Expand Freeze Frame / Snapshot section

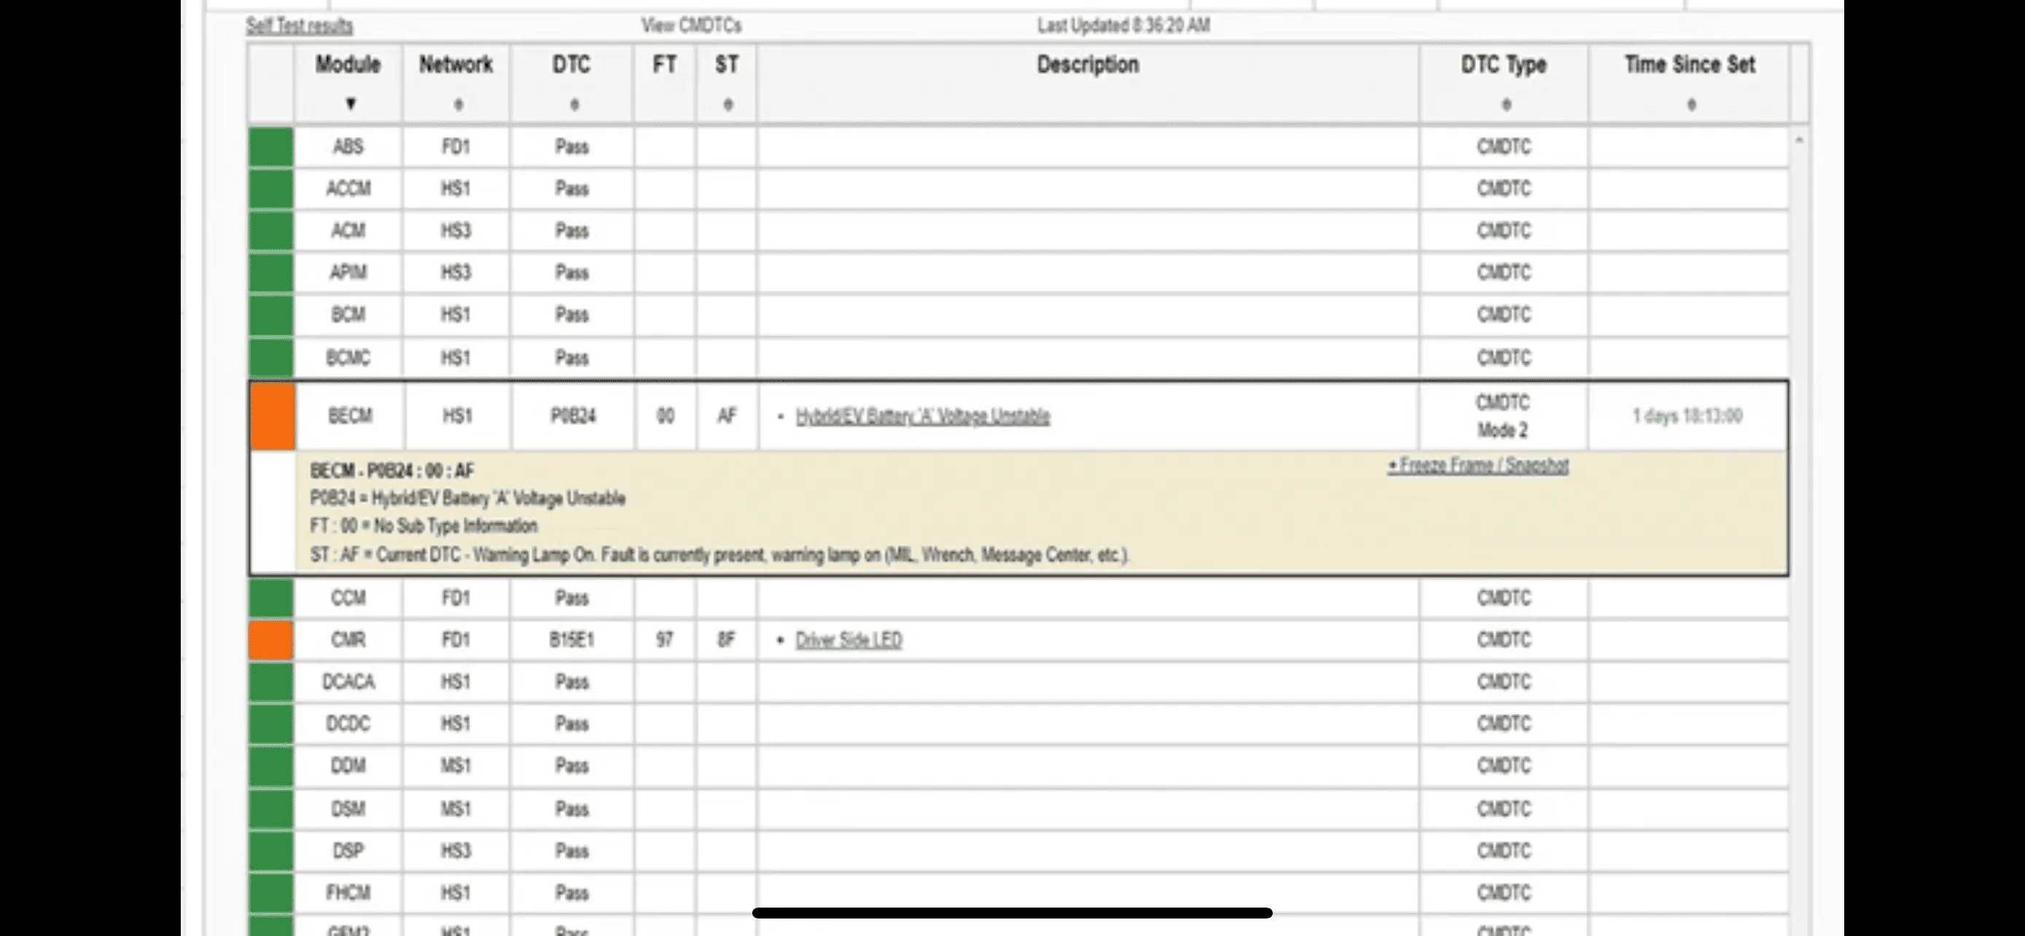(x=1478, y=465)
